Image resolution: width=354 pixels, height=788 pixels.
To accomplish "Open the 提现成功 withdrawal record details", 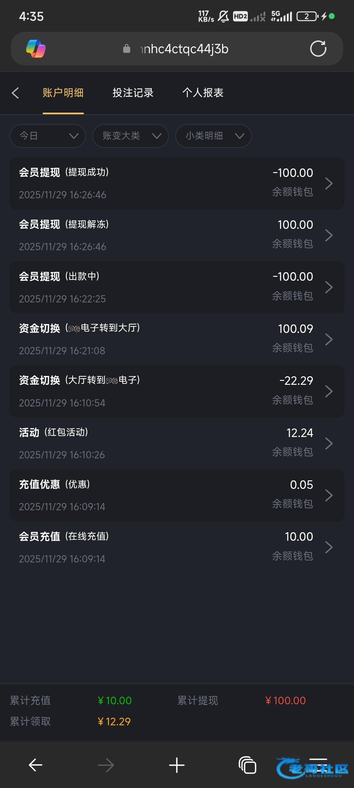I will click(x=177, y=183).
